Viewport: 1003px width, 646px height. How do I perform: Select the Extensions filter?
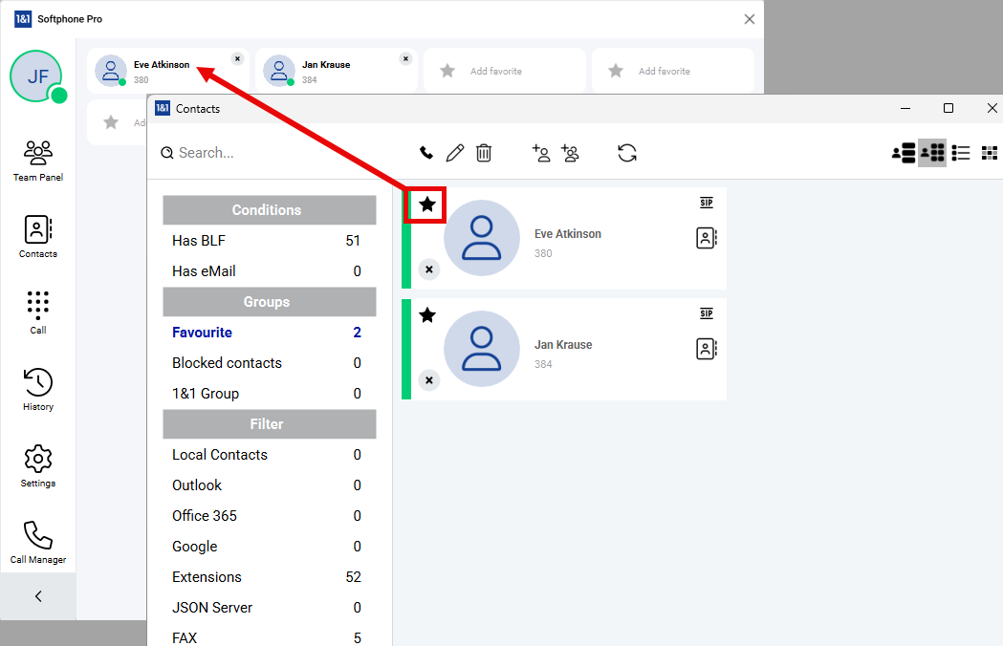click(207, 577)
